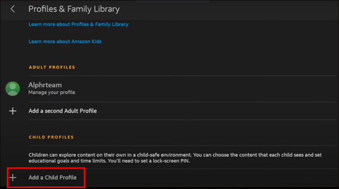Screen dimensions: 339x189
Task: Open Learn more about Amazon Kids link
Action: tap(65, 42)
